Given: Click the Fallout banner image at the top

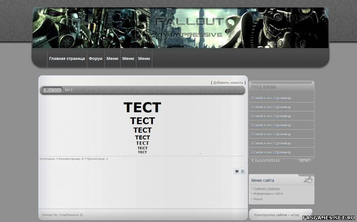Looking at the screenshot, I should coord(180,28).
